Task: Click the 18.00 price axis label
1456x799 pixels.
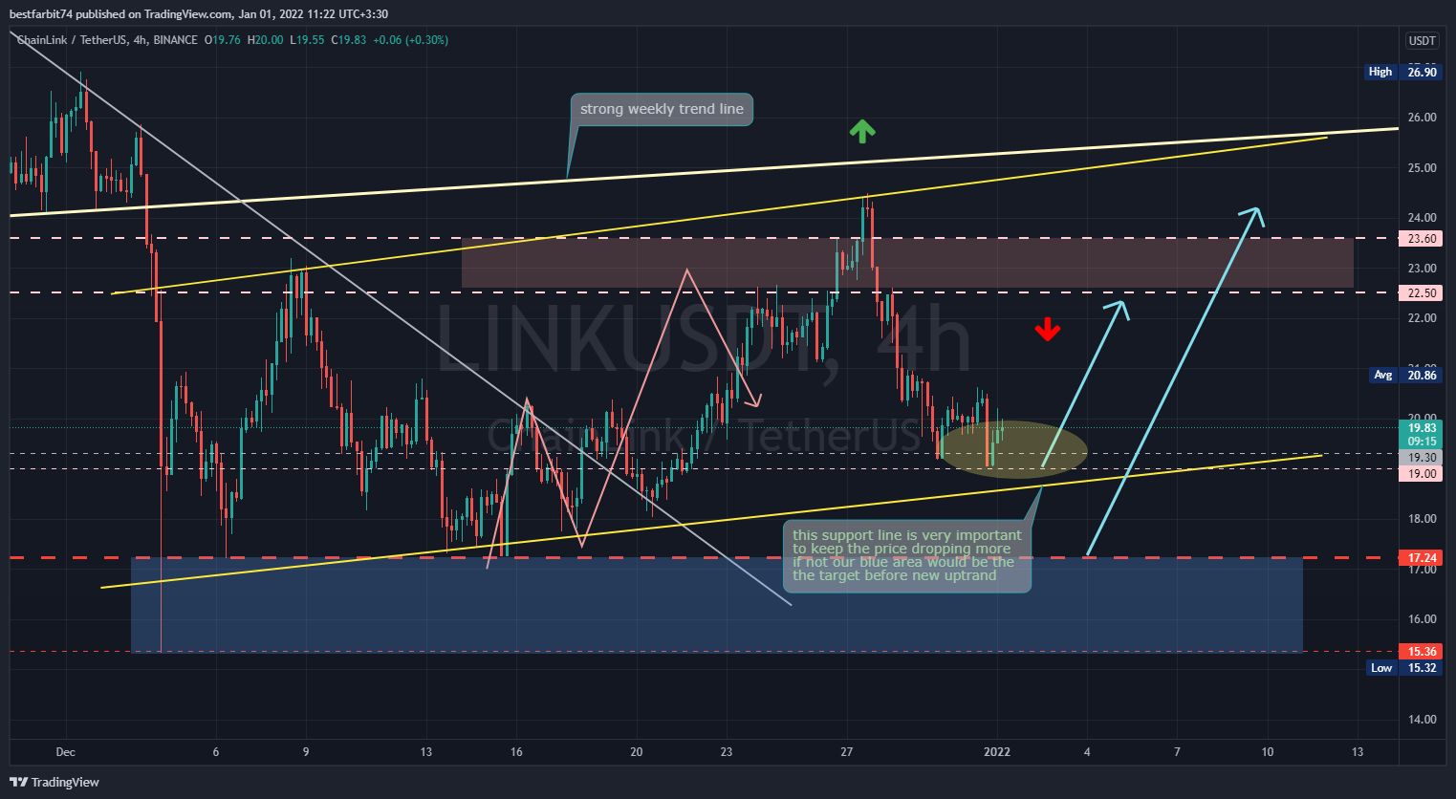Action: tap(1422, 519)
